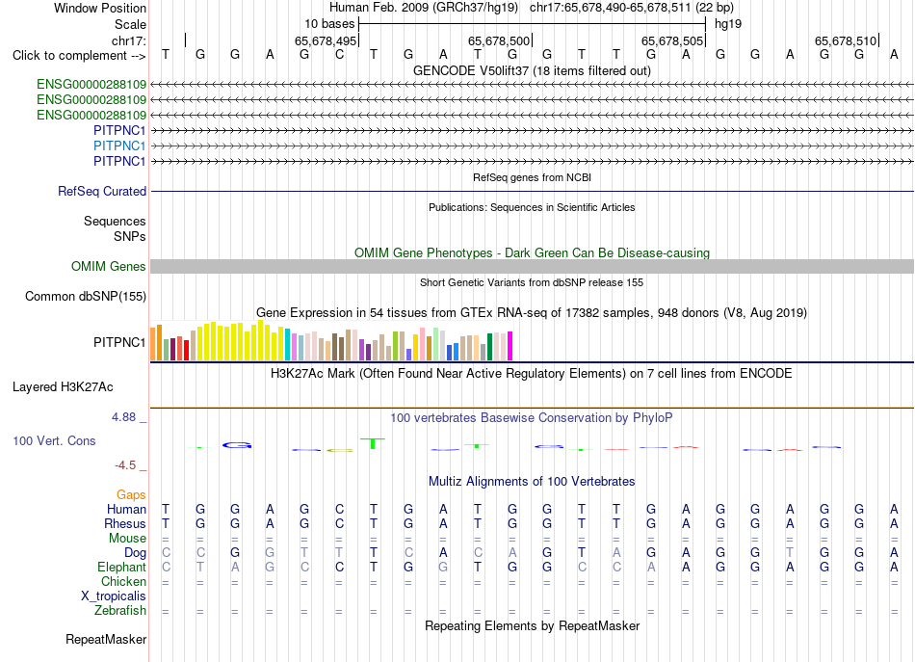This screenshot has height=662, width=915.
Task: Select the light-blue PITPNC1 transcript label
Action: coord(119,146)
